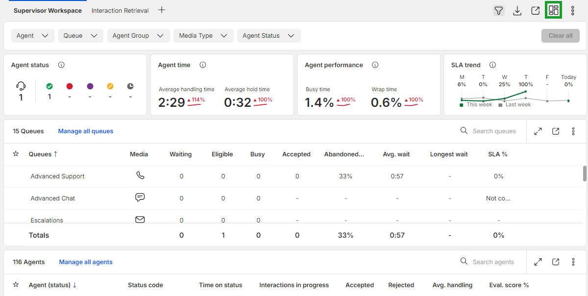Click the download icon in the top toolbar

click(517, 10)
